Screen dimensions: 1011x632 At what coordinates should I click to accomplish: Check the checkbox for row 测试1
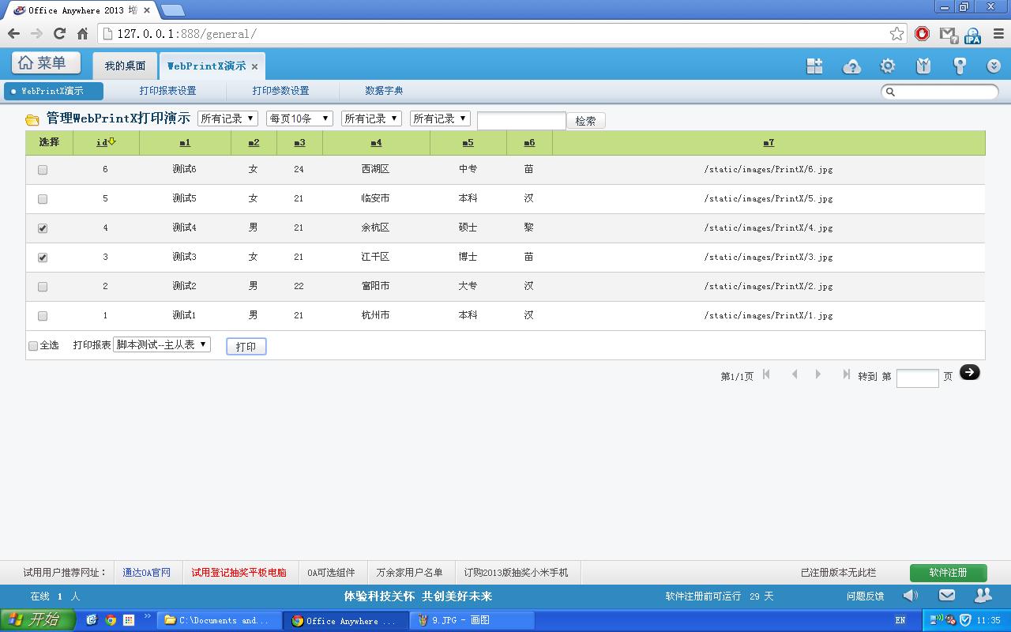43,316
